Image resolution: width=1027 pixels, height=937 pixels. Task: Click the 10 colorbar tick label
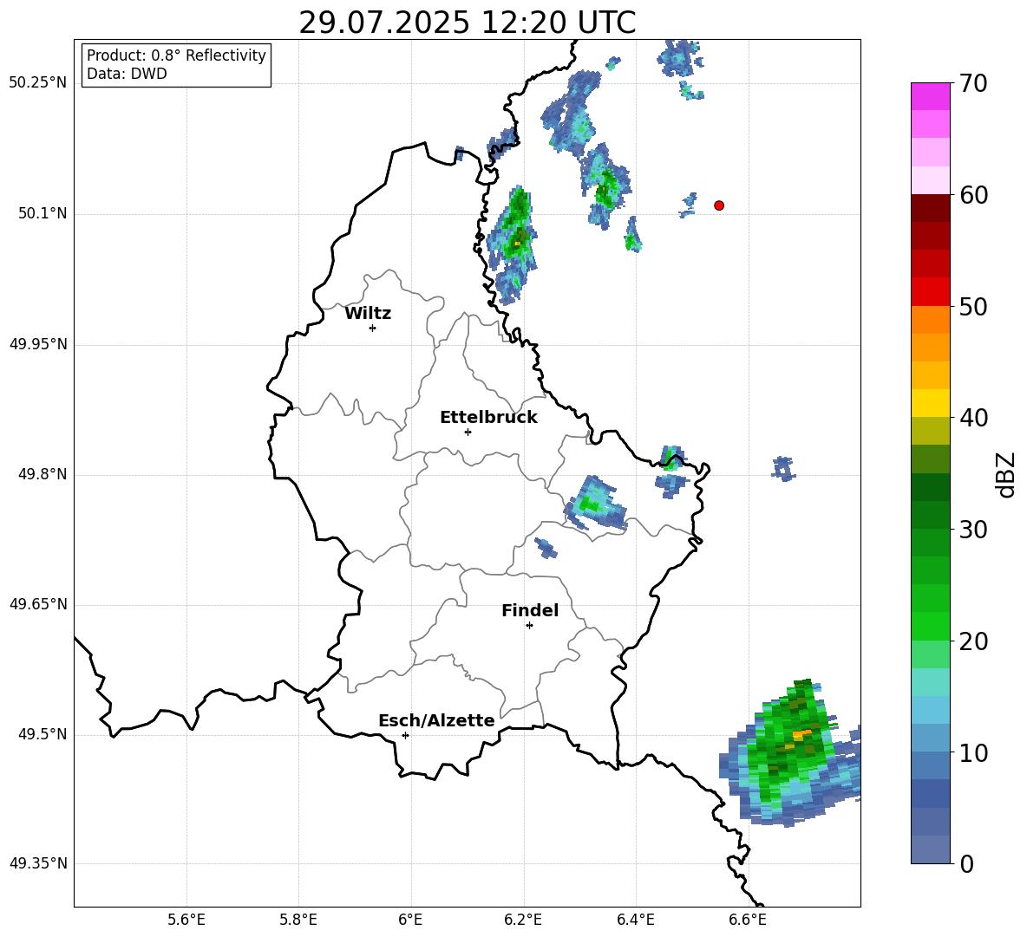point(973,752)
